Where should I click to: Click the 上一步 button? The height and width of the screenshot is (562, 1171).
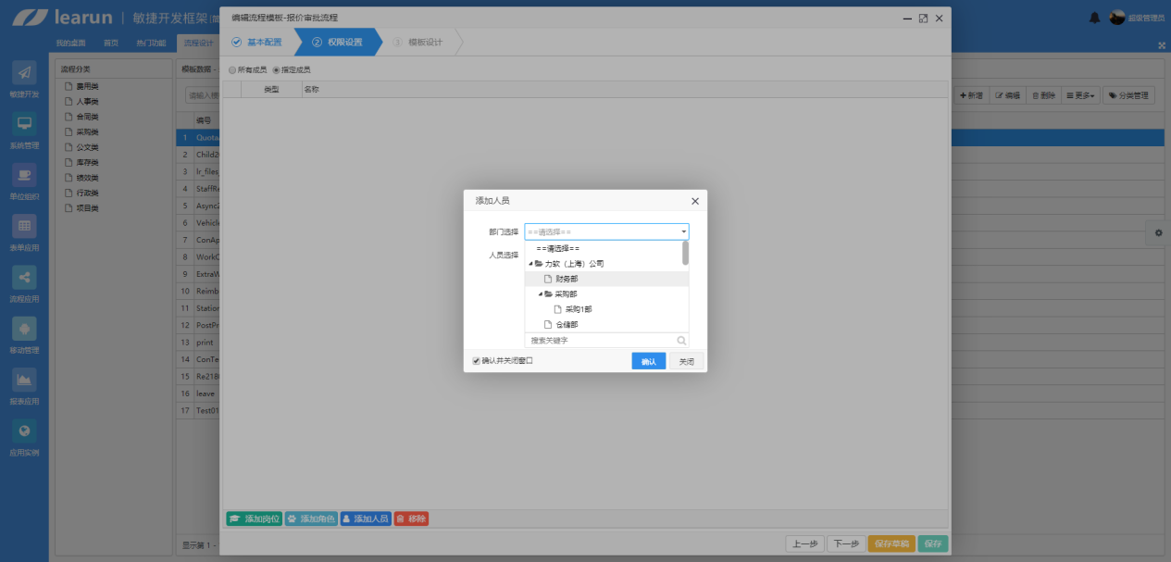click(x=804, y=543)
